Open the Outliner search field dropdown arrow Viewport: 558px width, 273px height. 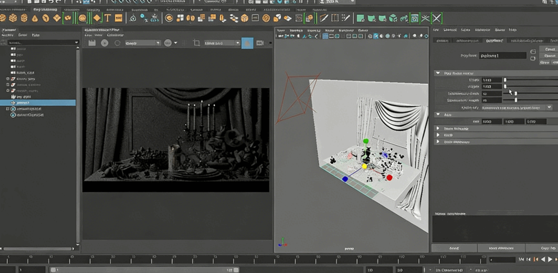(x=76, y=43)
